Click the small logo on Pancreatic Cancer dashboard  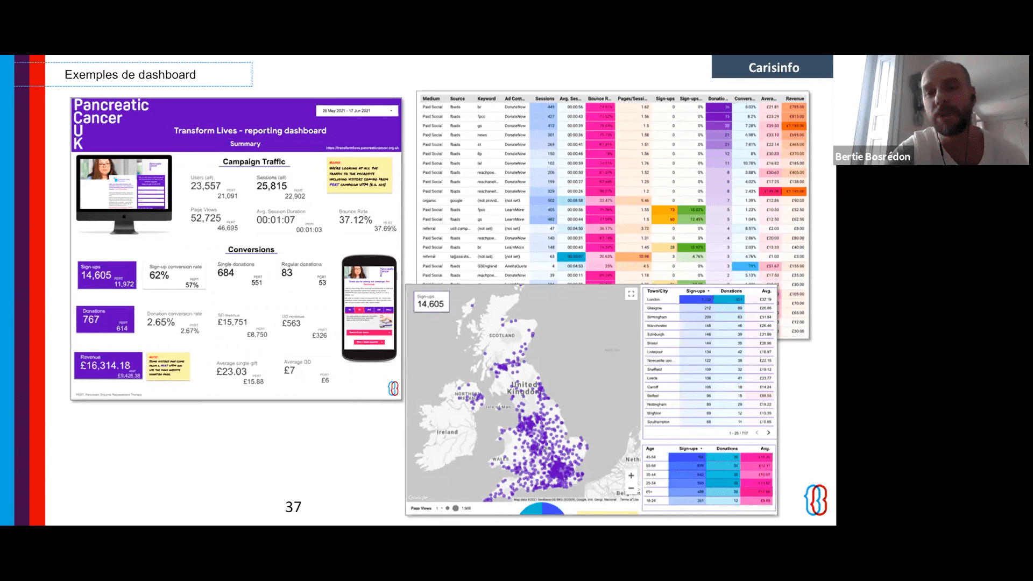pos(393,388)
